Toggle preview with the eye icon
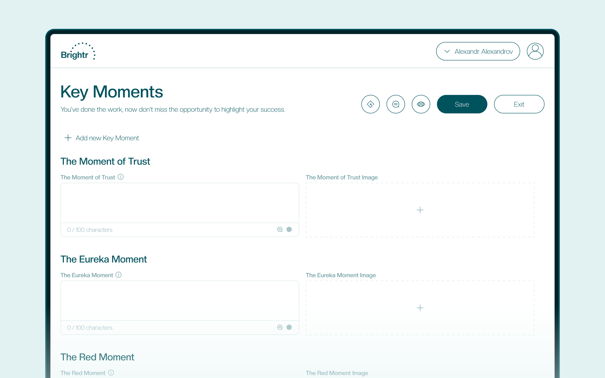605x378 pixels. (x=421, y=104)
